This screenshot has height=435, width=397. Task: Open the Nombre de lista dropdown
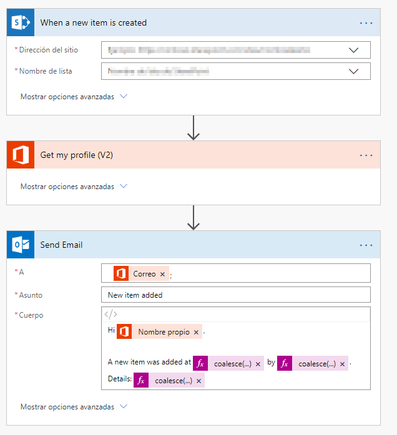pos(353,71)
